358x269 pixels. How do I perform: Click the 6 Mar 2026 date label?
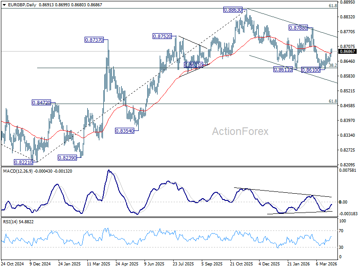point(327,264)
